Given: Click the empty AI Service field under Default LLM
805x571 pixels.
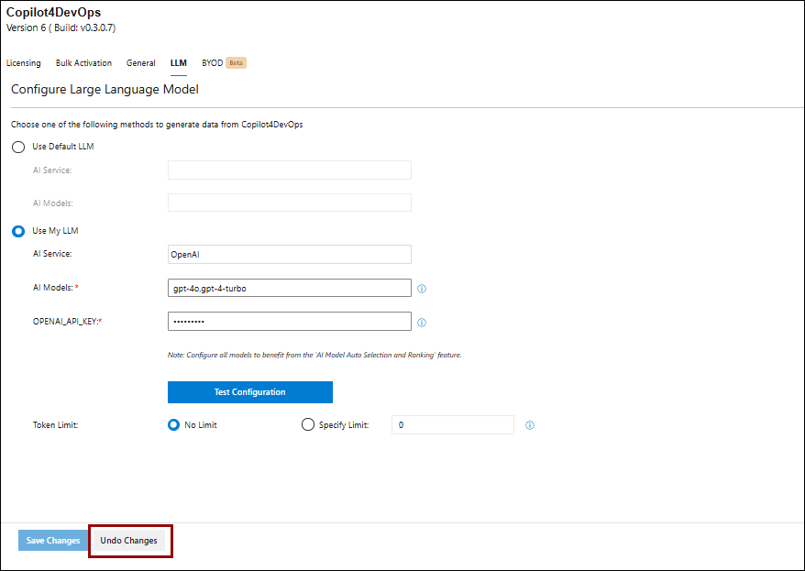Looking at the screenshot, I should [x=289, y=170].
